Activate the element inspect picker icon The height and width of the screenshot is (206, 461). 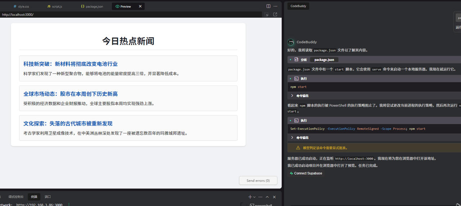coord(267,15)
